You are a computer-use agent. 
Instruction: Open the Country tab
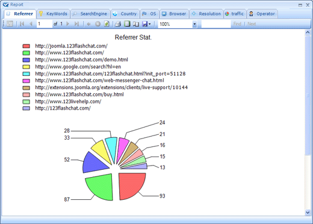125,14
